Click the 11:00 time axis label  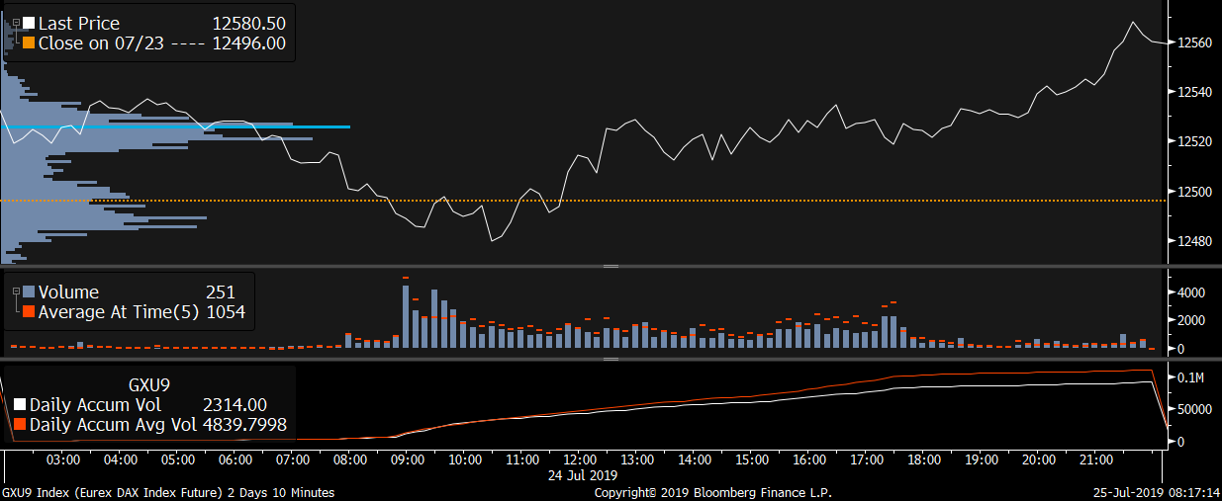pyautogui.click(x=522, y=459)
